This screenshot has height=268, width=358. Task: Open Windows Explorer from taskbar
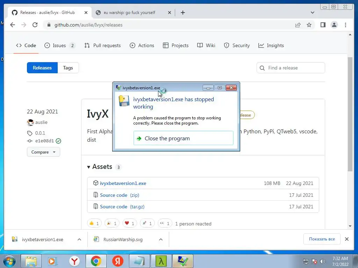point(31,261)
